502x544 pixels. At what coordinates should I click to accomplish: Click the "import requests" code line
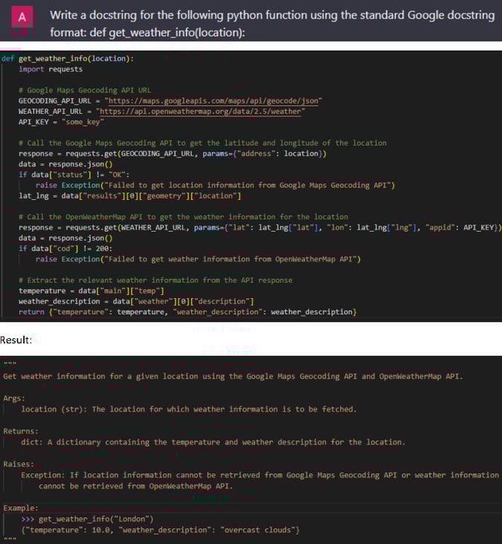coord(51,69)
